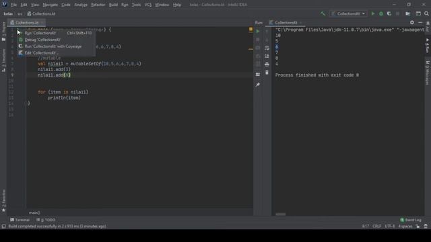
Task: Click the top toolbar Stop icon
Action: 397,13
